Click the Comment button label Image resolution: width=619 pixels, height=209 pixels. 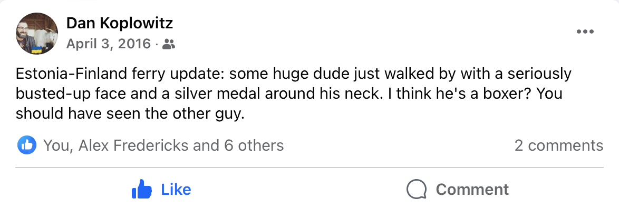click(472, 190)
